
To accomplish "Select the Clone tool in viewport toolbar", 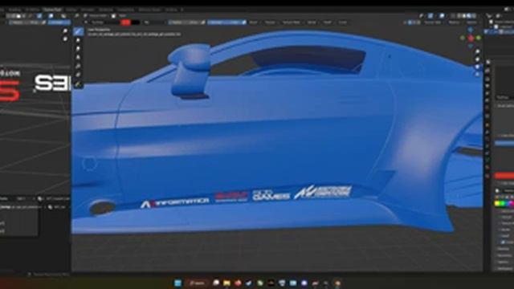I will tap(78, 58).
